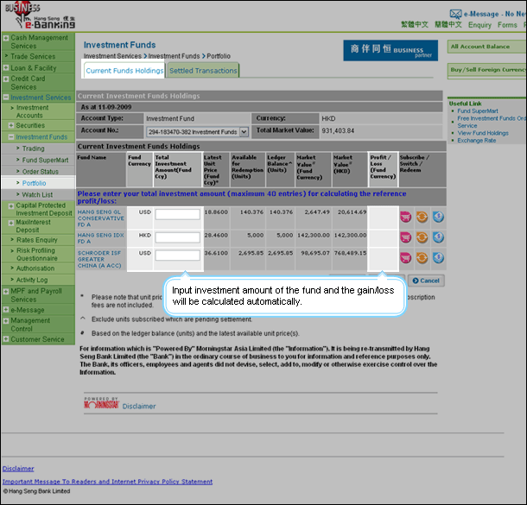This screenshot has width=527, height=505.
Task: Collapse Investment Funds submenu
Action: (11, 137)
